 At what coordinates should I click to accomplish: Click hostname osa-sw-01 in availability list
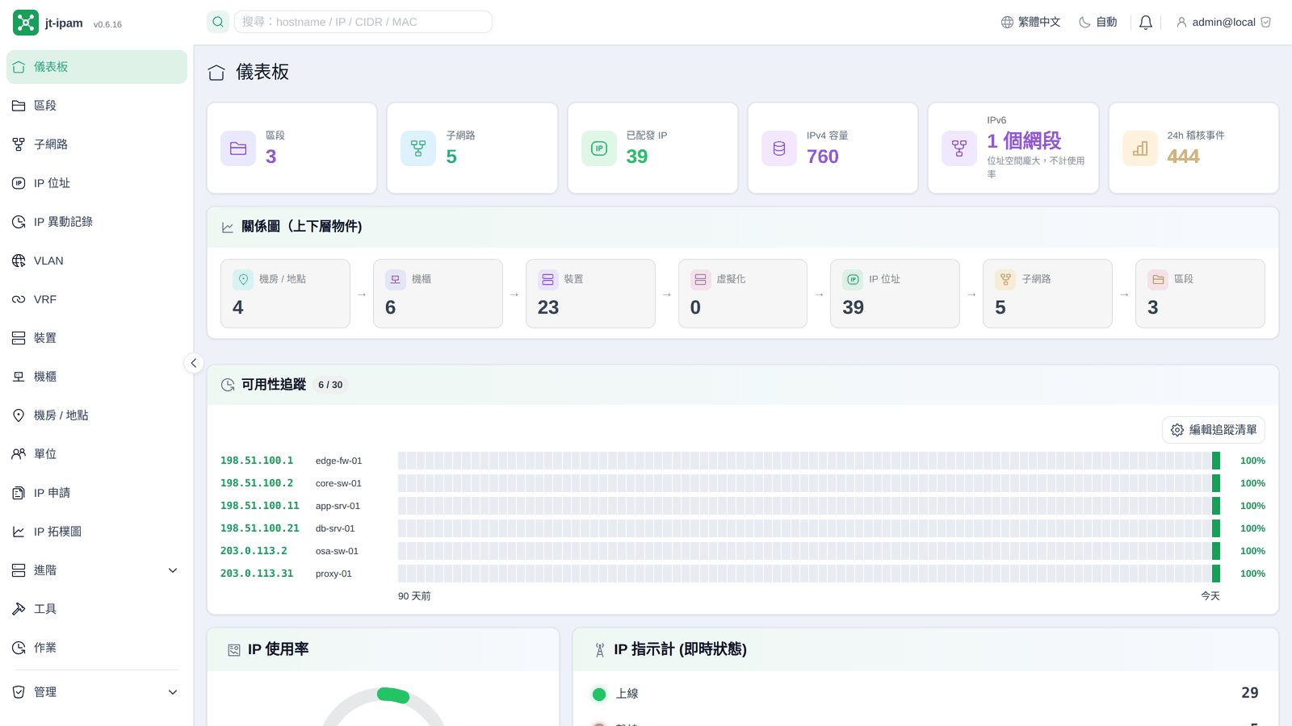pos(337,551)
